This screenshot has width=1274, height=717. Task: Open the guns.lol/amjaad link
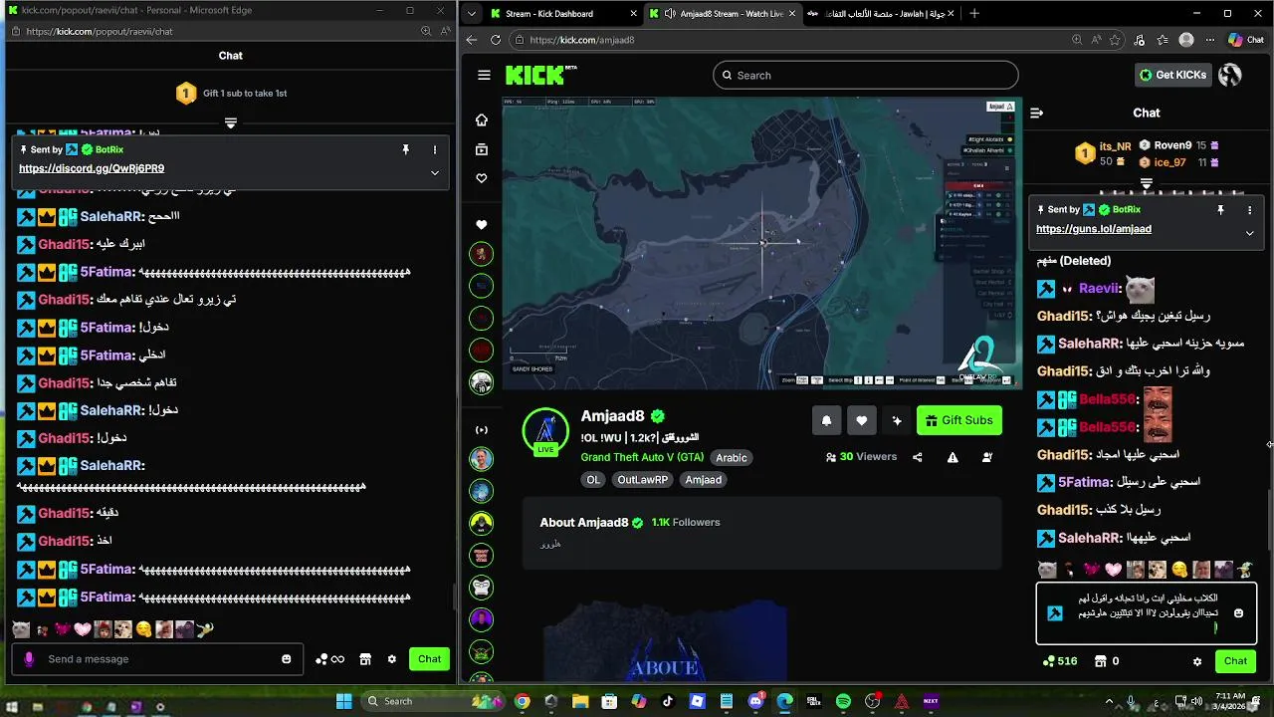(x=1094, y=229)
